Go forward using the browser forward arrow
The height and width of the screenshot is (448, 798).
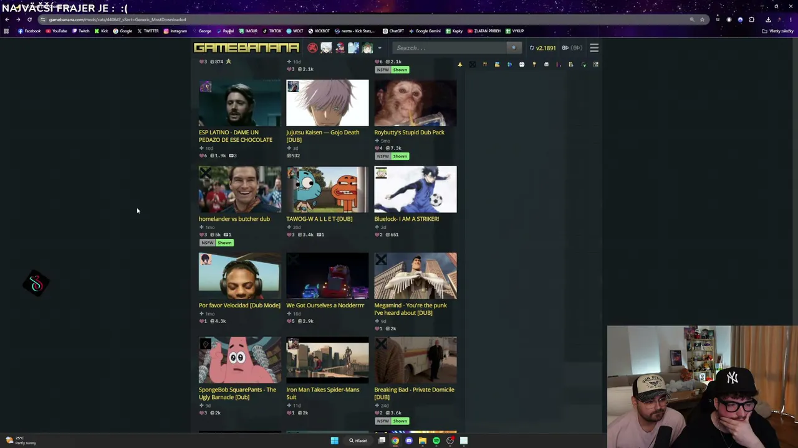[18, 19]
